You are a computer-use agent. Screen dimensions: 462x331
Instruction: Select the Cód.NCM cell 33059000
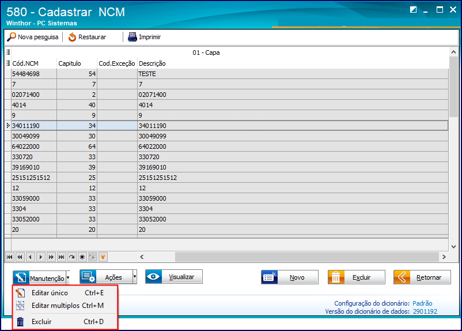tap(34, 198)
